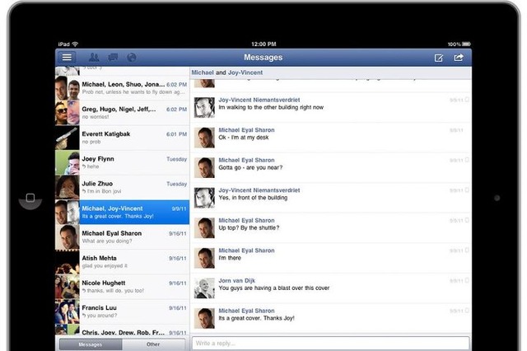
Task: Tap Jorn van Dijk's avatar in thread
Action: pos(204,288)
